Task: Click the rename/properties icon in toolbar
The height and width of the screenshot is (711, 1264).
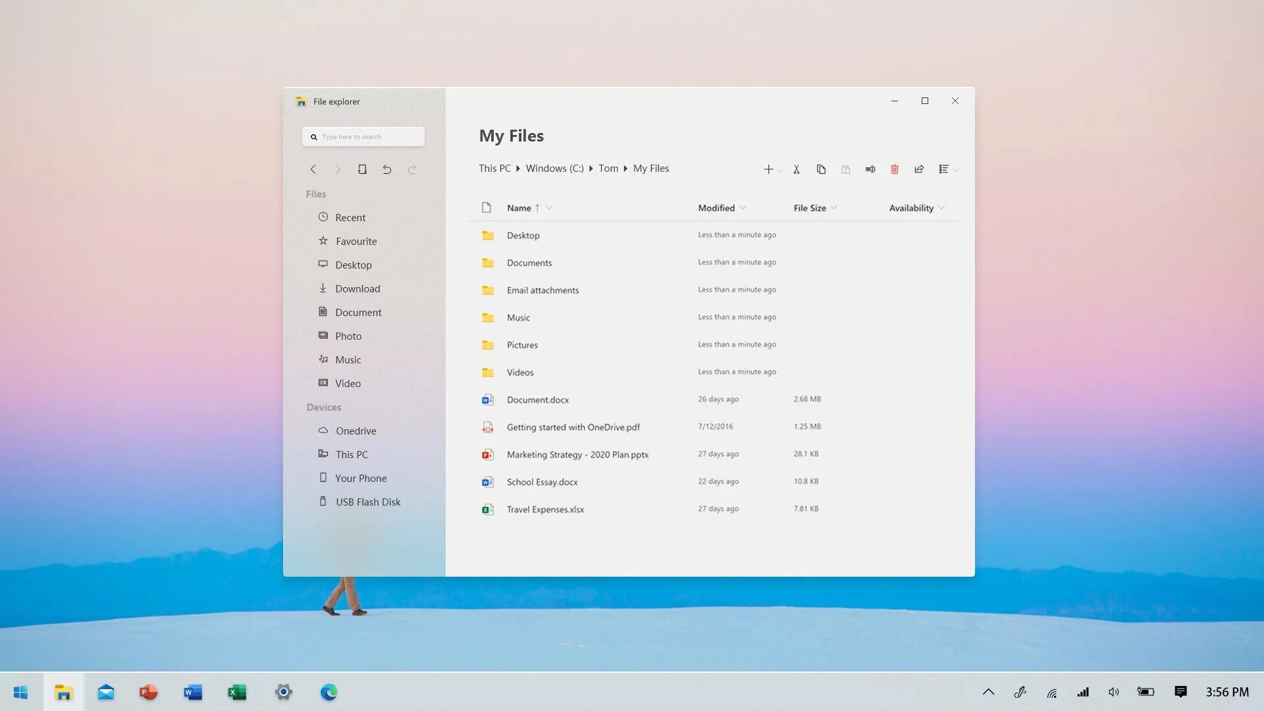Action: coord(870,169)
